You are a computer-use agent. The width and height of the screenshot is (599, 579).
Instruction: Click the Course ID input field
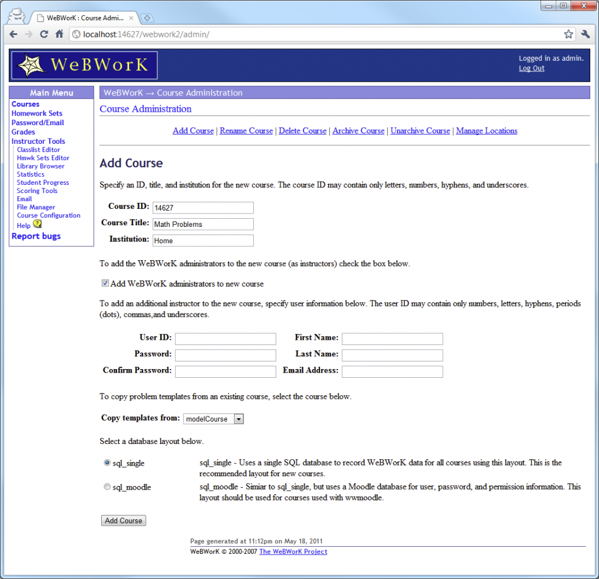point(202,208)
